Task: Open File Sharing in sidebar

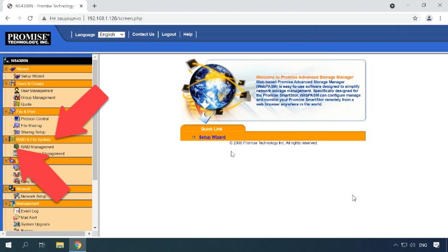Action: coord(31,125)
